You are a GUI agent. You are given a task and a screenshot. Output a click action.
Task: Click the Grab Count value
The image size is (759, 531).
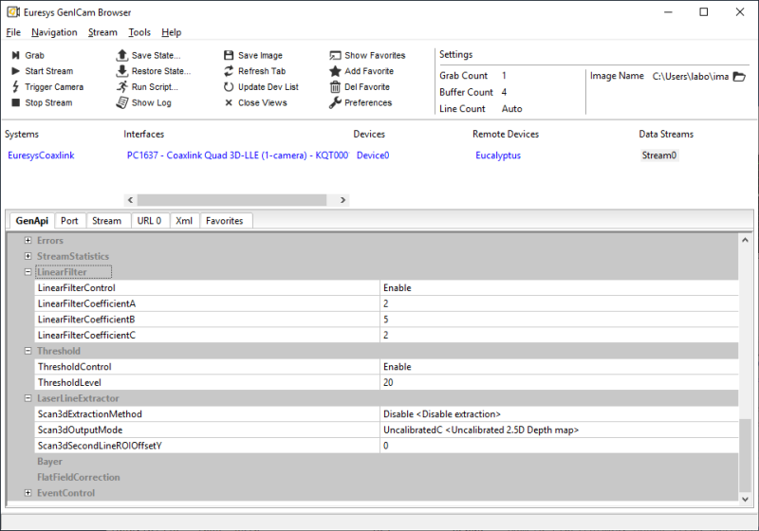click(504, 76)
